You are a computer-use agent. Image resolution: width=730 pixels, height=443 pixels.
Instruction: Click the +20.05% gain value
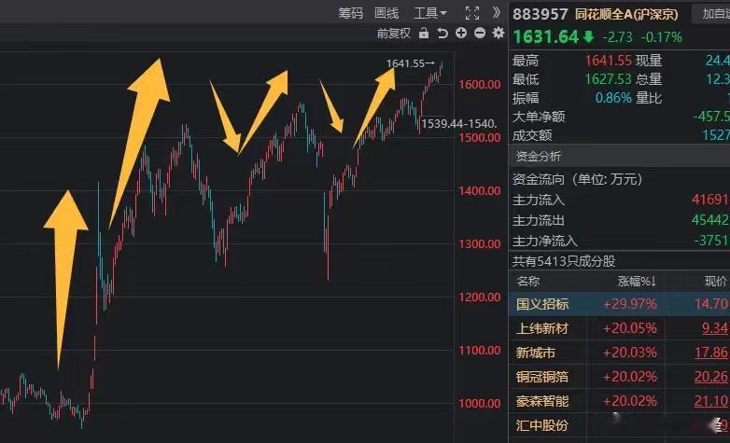point(630,328)
